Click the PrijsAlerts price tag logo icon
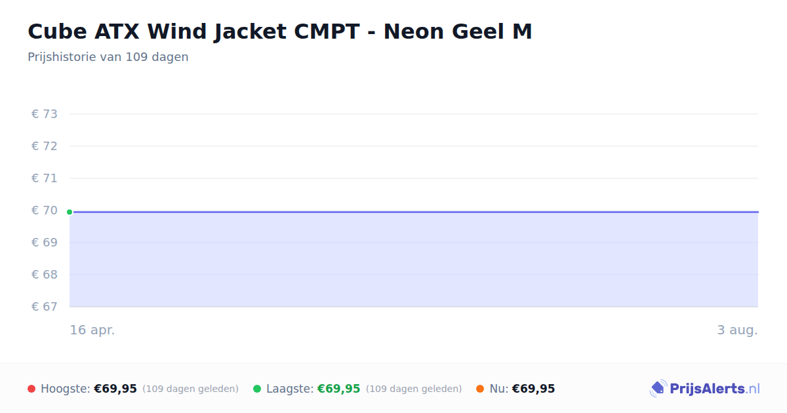The width and height of the screenshot is (787, 413). [658, 389]
